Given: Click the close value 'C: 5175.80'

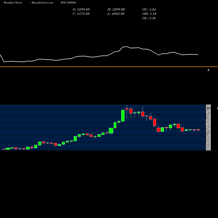Looking at the screenshot, I should click(81, 14).
